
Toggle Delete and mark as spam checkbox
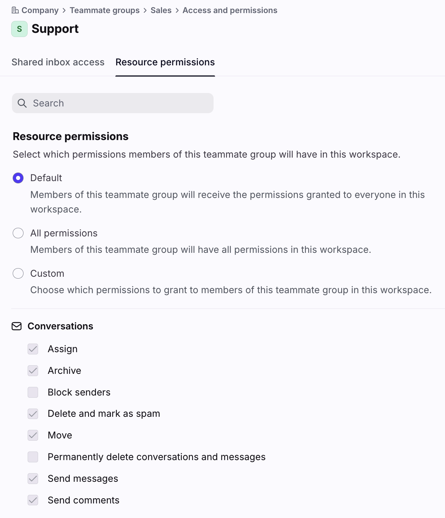[x=33, y=414]
